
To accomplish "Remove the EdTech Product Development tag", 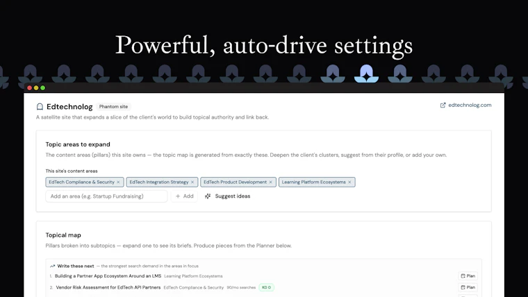I will pyautogui.click(x=270, y=182).
